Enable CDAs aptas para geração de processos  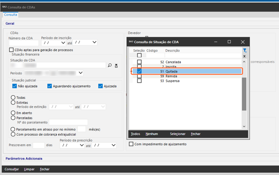click(x=12, y=50)
